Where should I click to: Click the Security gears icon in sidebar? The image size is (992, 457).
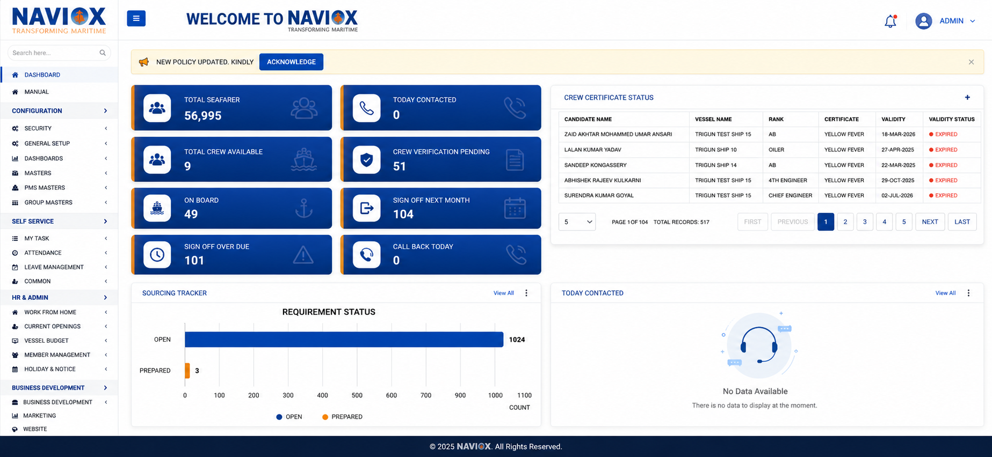tap(15, 129)
